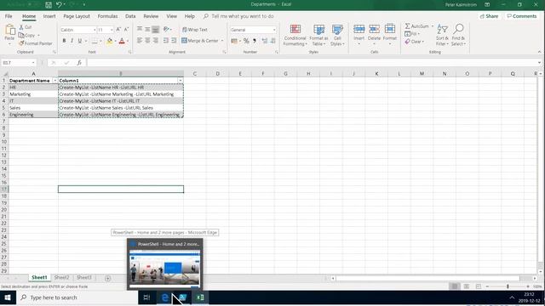Click the Type here to search box

(x=77, y=297)
